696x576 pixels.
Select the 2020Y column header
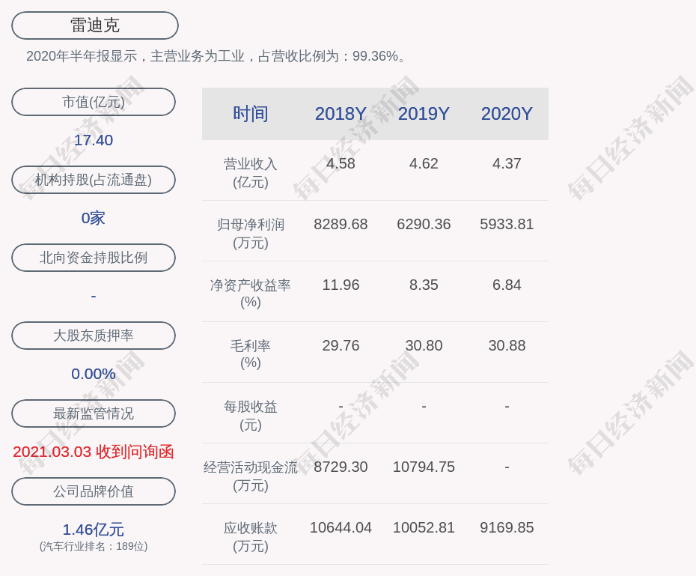pos(507,114)
